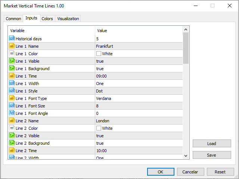Click the bool icon beside Line 2 Background
This screenshot has width=239, height=179.
click(12, 143)
